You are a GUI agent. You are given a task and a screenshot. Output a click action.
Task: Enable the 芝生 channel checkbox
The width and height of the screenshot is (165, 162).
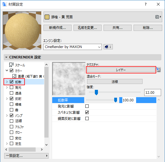(x=12, y=143)
